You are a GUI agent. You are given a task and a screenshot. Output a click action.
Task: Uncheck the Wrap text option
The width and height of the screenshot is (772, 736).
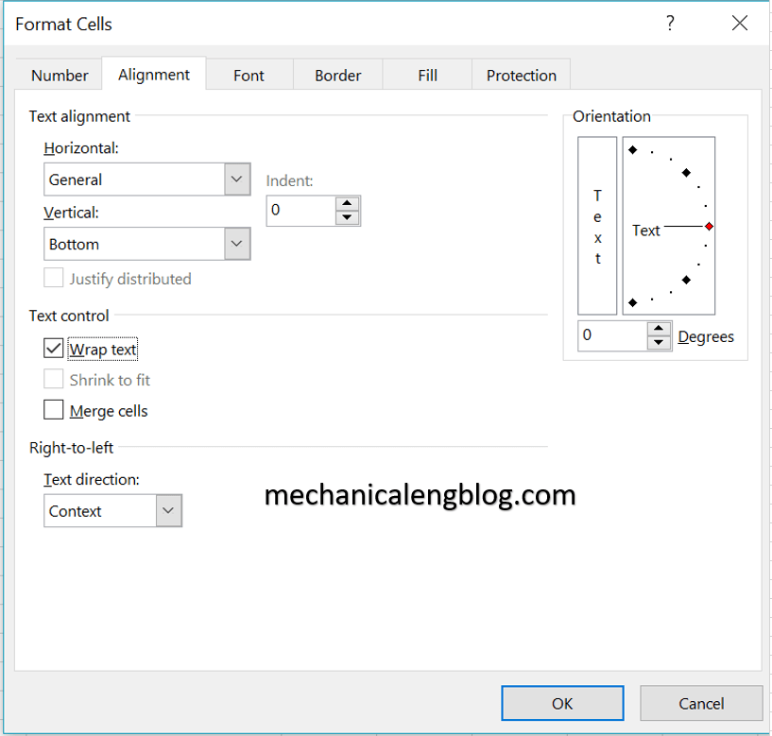click(54, 348)
